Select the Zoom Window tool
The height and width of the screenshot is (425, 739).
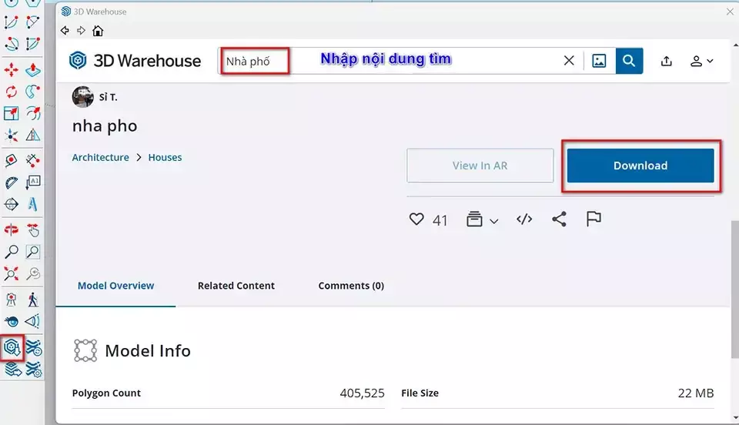[x=32, y=252]
